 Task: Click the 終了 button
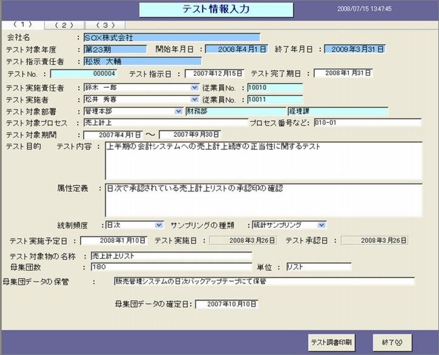[392, 342]
